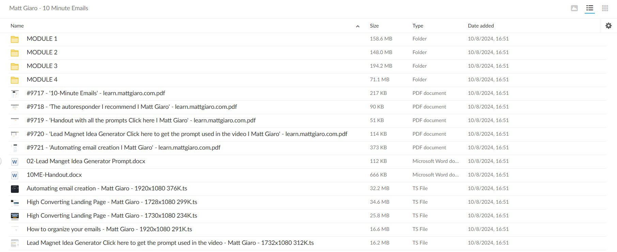Open column settings gear icon
Screen dimensions: 617x252
[608, 26]
